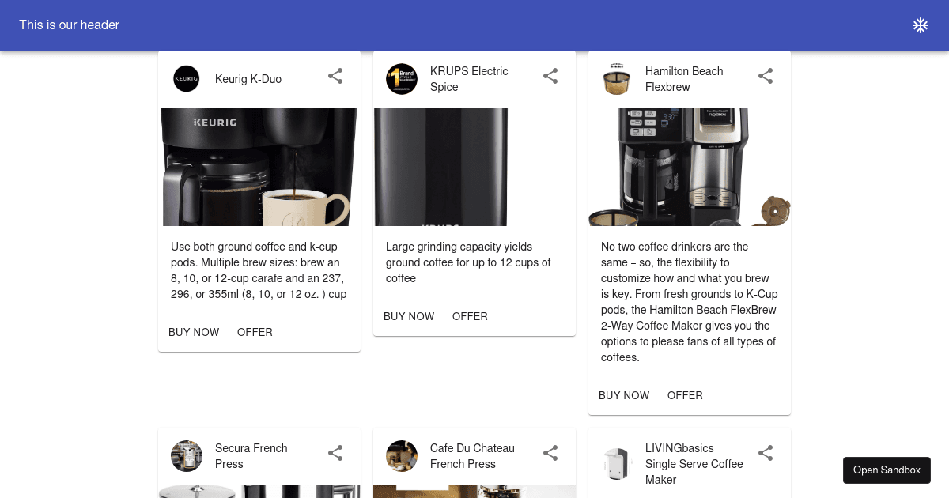Click the Hamilton Beach description paragraph

pos(690,302)
